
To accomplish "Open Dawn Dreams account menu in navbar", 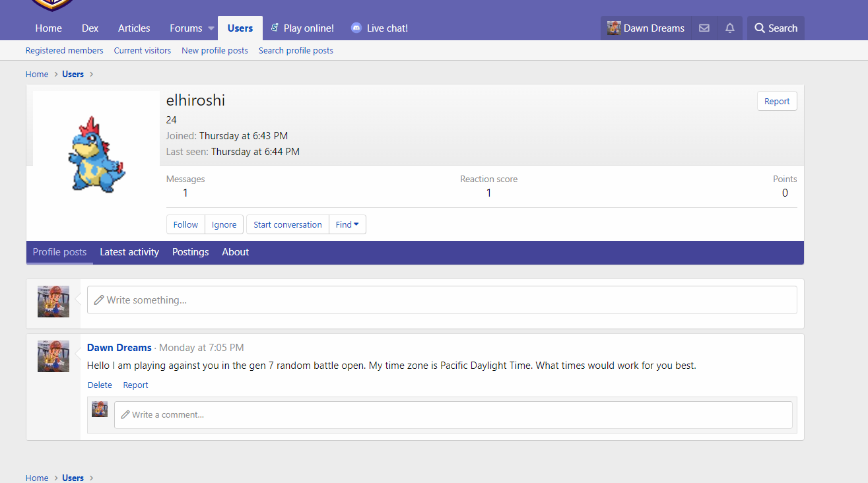I will (646, 28).
